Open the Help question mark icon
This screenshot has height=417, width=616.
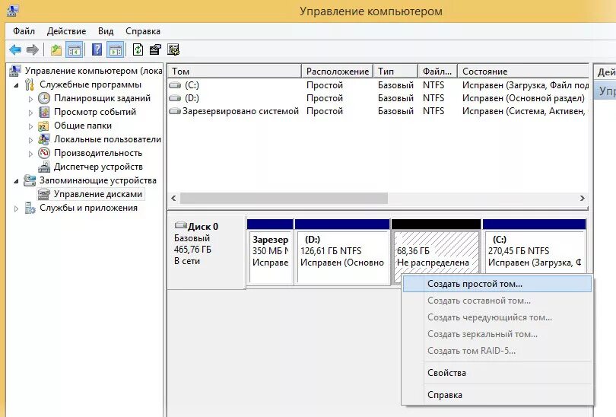pos(97,50)
